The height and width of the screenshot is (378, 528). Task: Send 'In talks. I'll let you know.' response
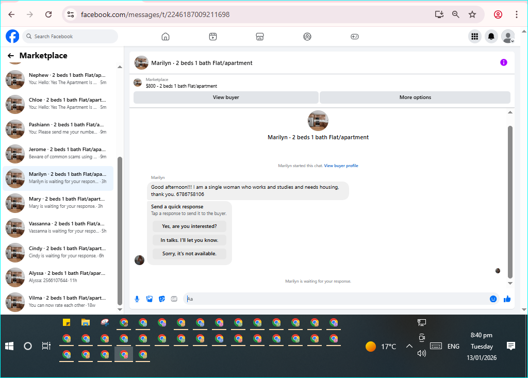point(189,240)
